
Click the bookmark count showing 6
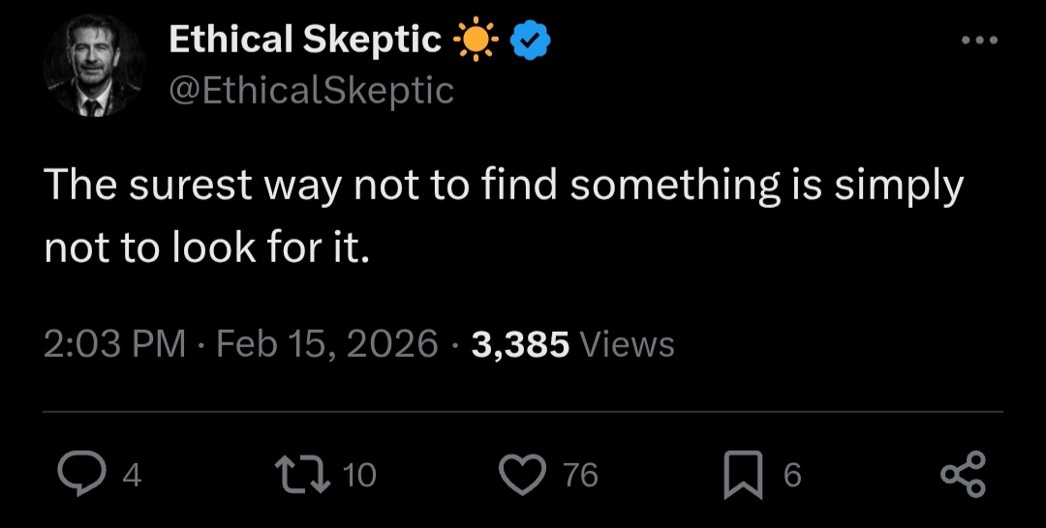tap(791, 475)
